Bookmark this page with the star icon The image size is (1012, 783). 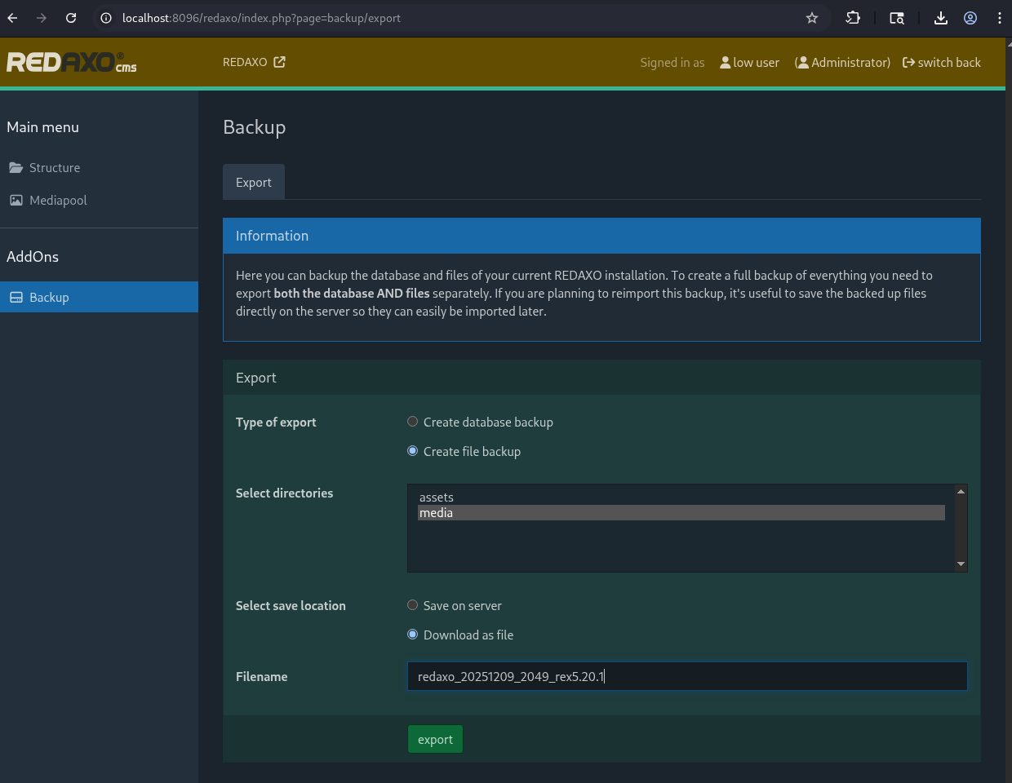click(x=812, y=18)
